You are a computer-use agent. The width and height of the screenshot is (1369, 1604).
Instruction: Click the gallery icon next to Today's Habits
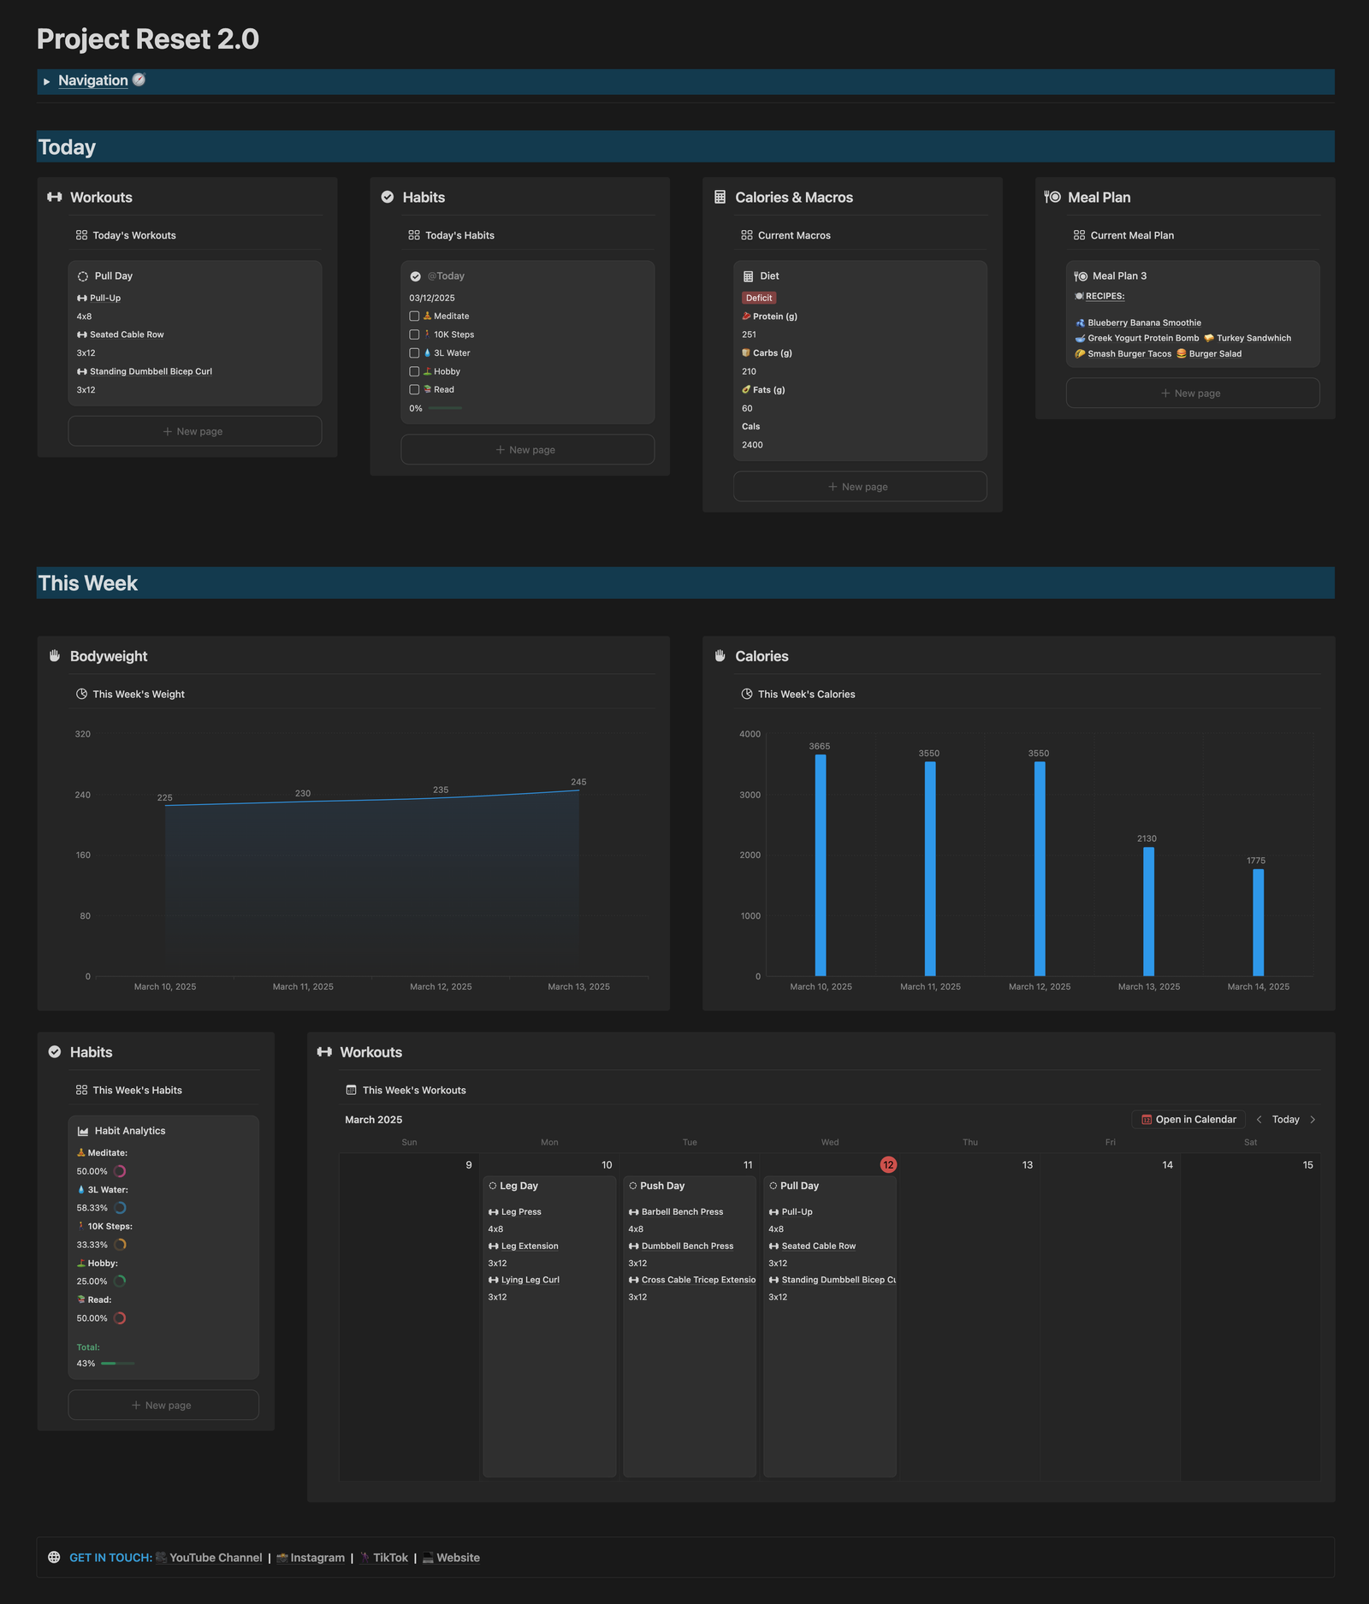point(414,235)
